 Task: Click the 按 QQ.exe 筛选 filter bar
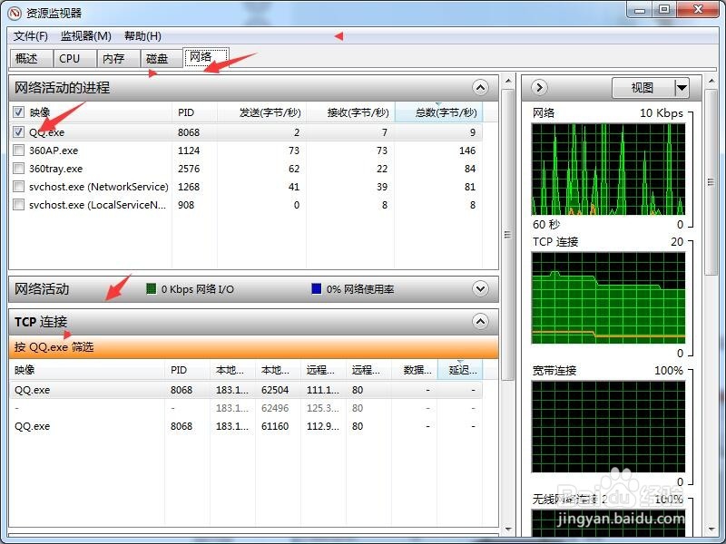(253, 347)
